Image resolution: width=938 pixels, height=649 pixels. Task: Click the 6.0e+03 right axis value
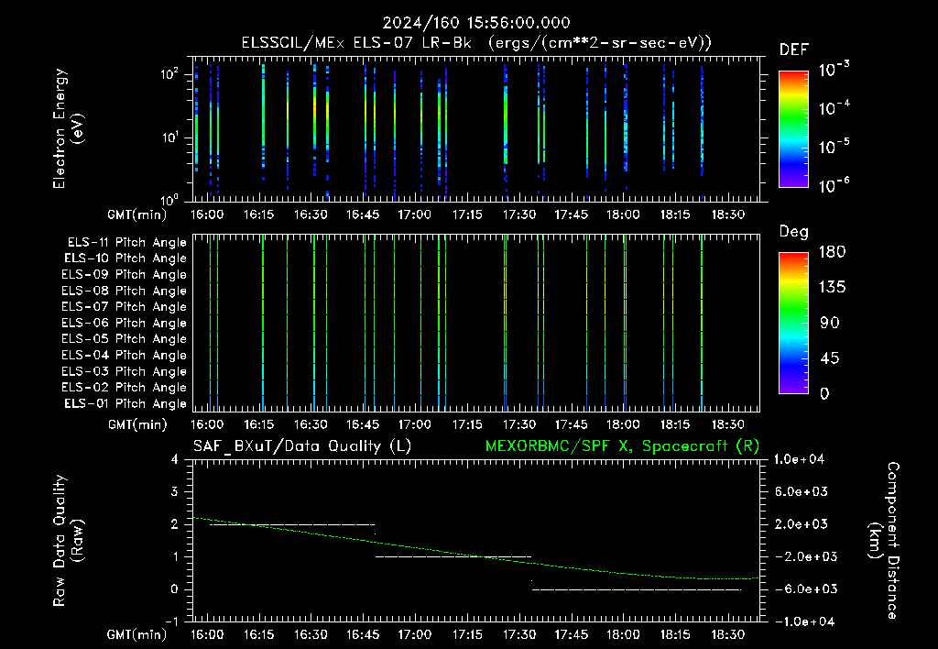[x=801, y=491]
